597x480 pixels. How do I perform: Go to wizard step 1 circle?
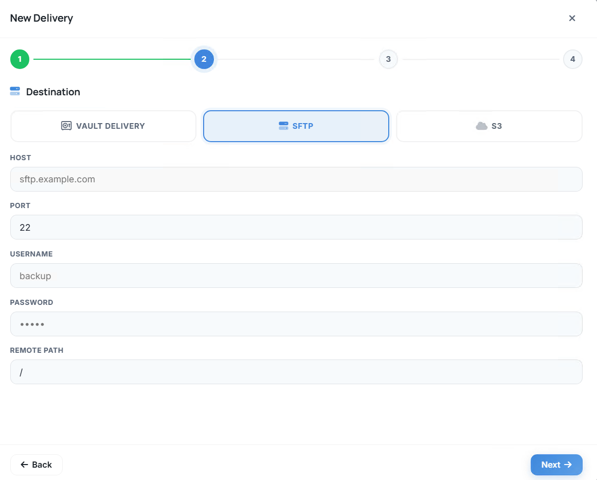pos(20,59)
